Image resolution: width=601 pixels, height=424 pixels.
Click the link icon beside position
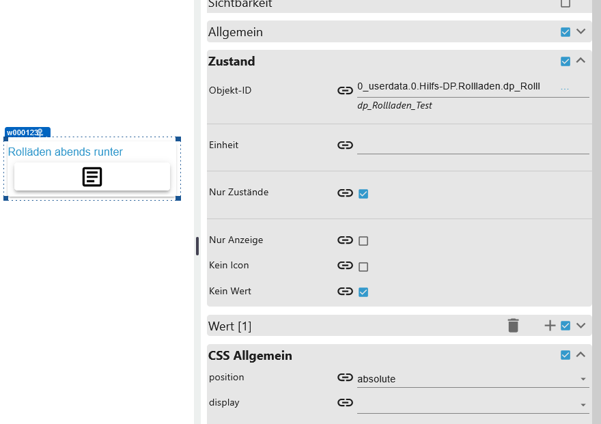point(345,378)
